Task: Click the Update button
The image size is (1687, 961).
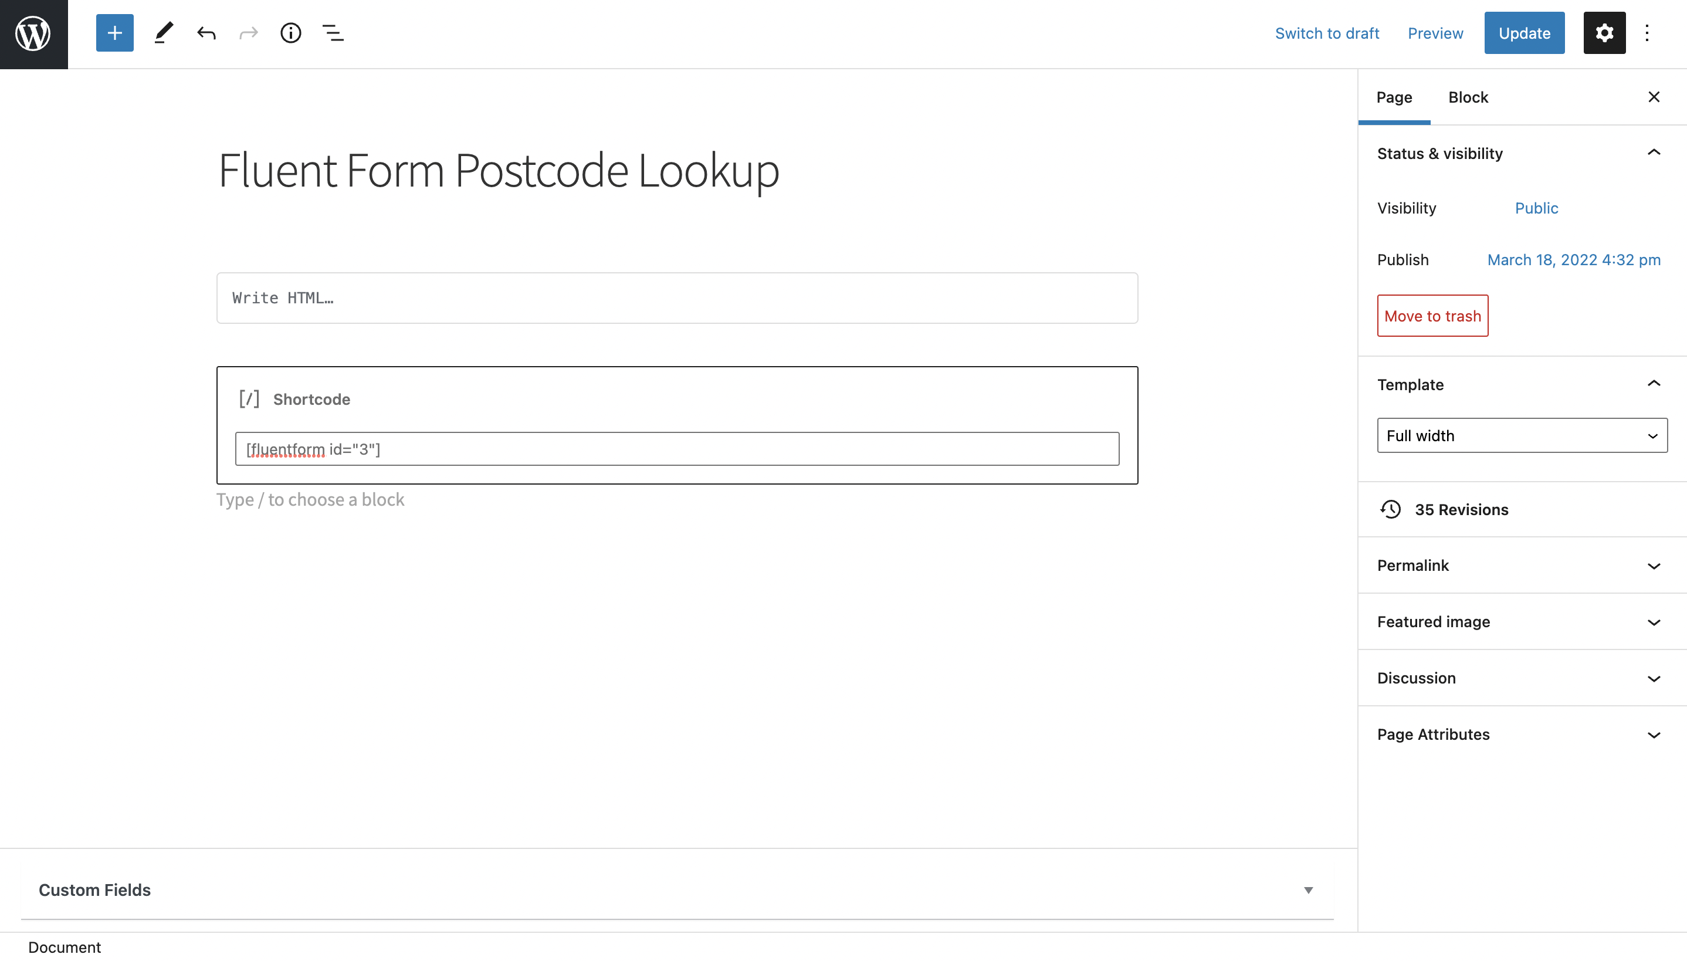Action: click(1524, 32)
